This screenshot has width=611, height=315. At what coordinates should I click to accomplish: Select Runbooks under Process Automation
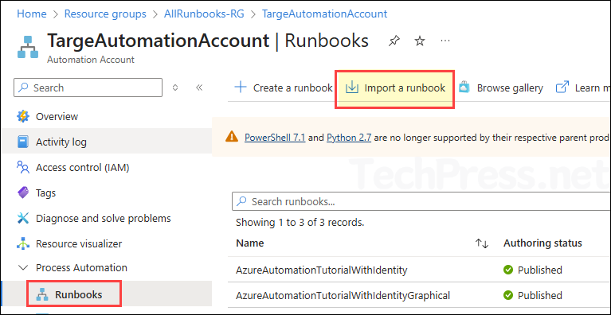tap(79, 294)
